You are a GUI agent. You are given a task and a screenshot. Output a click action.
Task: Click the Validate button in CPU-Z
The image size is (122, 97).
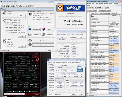click(73, 94)
